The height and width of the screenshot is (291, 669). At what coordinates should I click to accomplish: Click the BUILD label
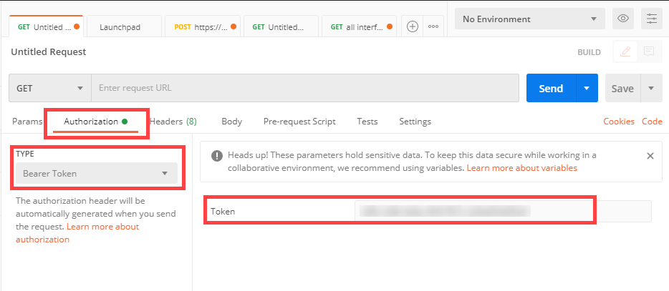(589, 52)
